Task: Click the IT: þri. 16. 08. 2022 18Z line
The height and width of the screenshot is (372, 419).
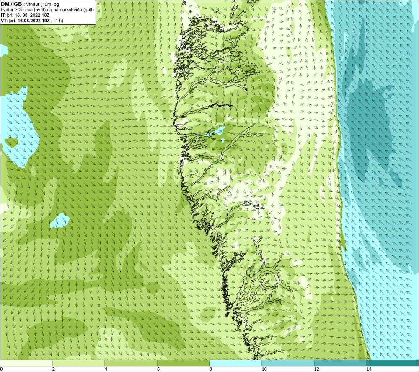Action: 25,15
